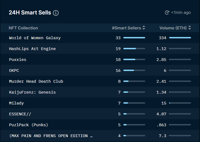Select Murder Head Death Club row

pyautogui.click(x=100, y=81)
